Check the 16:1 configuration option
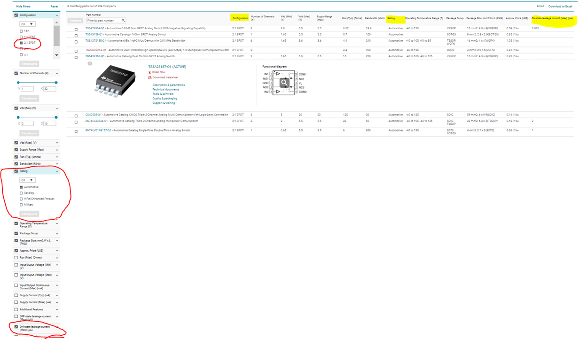The image size is (578, 339). [21, 31]
